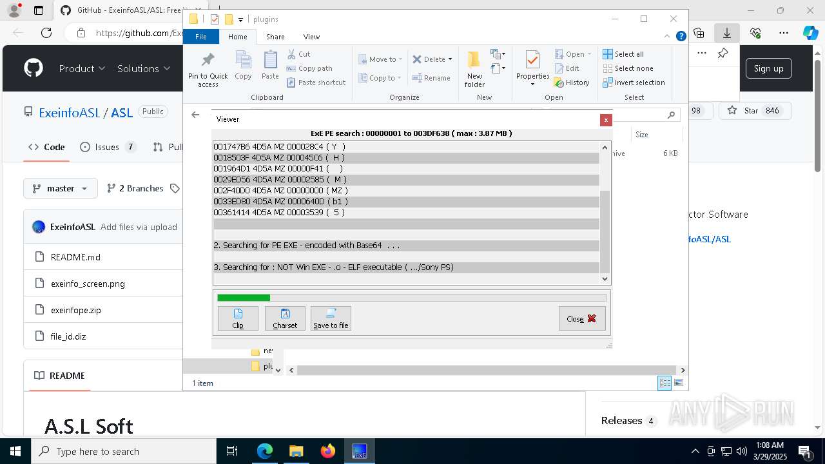Screen dimensions: 825x464
Task: Open the Charset option in the Viewer
Action: [x=285, y=318]
